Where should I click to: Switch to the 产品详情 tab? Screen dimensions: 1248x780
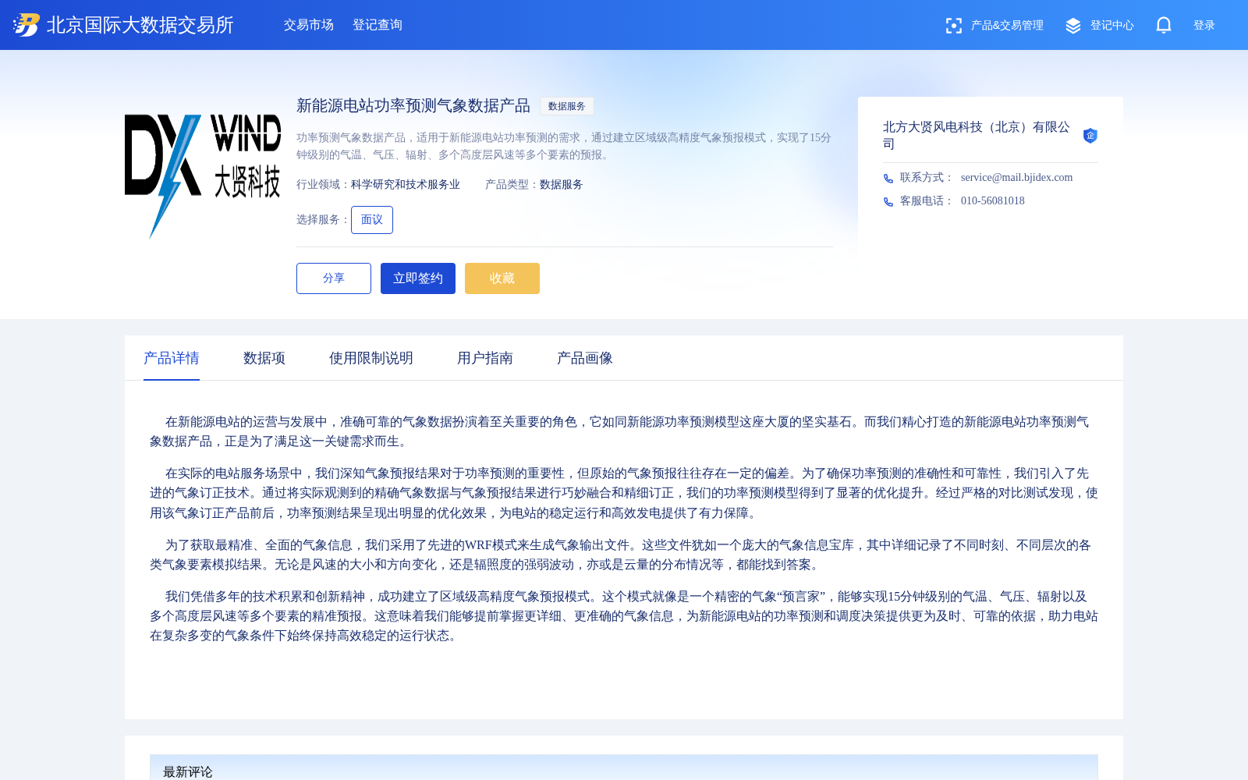(172, 358)
